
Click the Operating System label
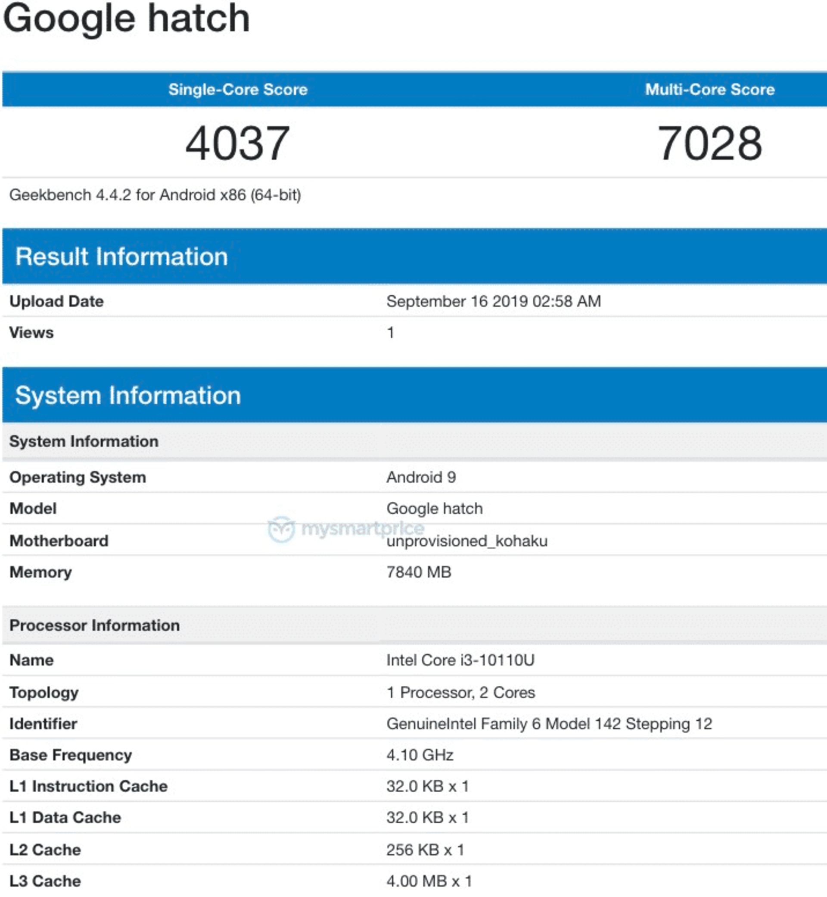(78, 478)
